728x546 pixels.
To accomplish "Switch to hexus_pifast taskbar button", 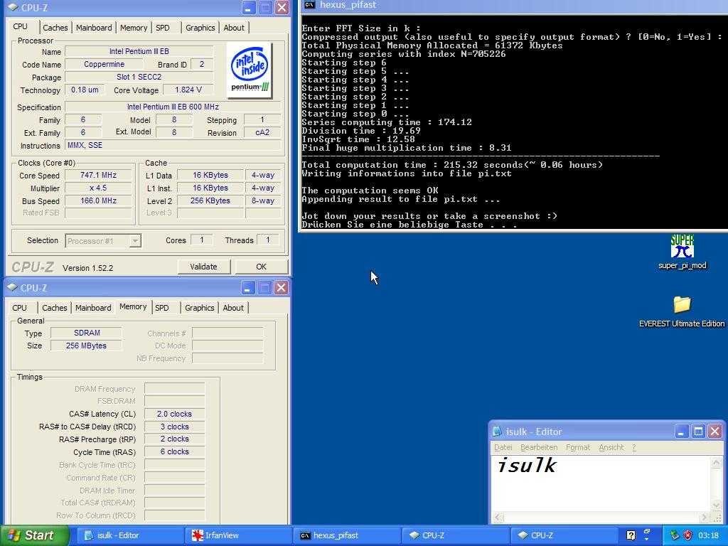I will 347,535.
